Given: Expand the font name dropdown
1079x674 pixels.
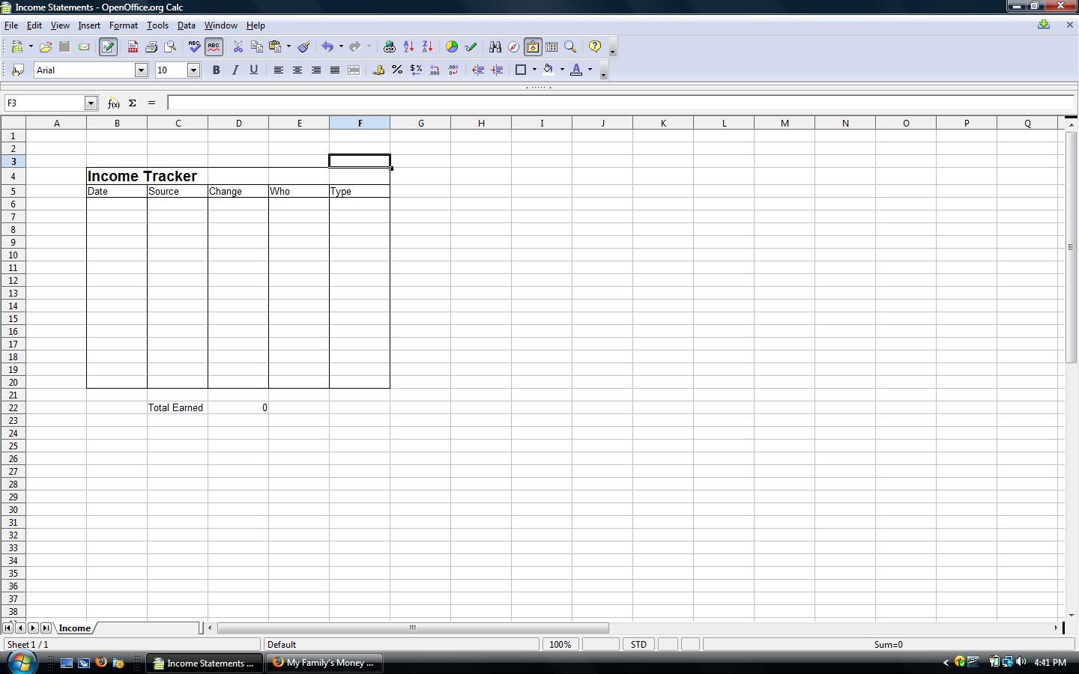Looking at the screenshot, I should pos(140,70).
